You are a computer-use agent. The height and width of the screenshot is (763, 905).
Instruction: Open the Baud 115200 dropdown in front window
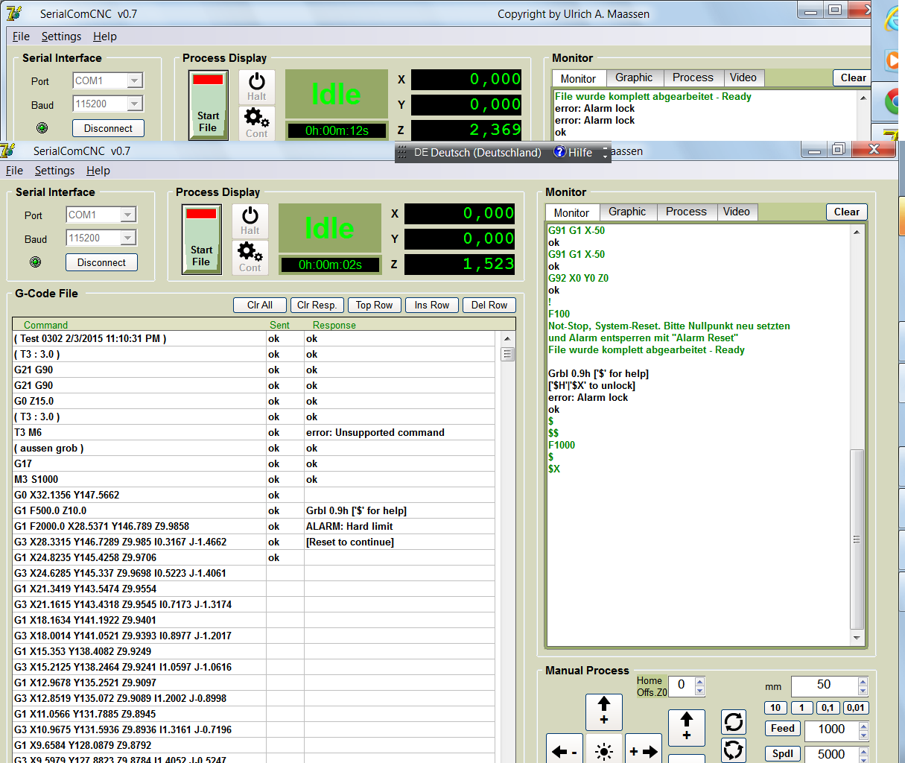128,238
